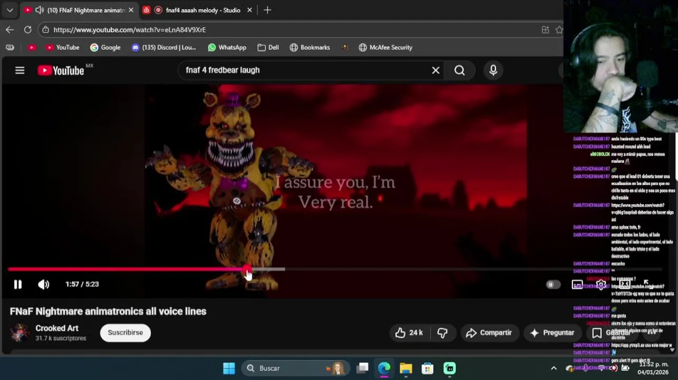Mute the tab via its speaker icon
678x380 pixels.
(40, 10)
